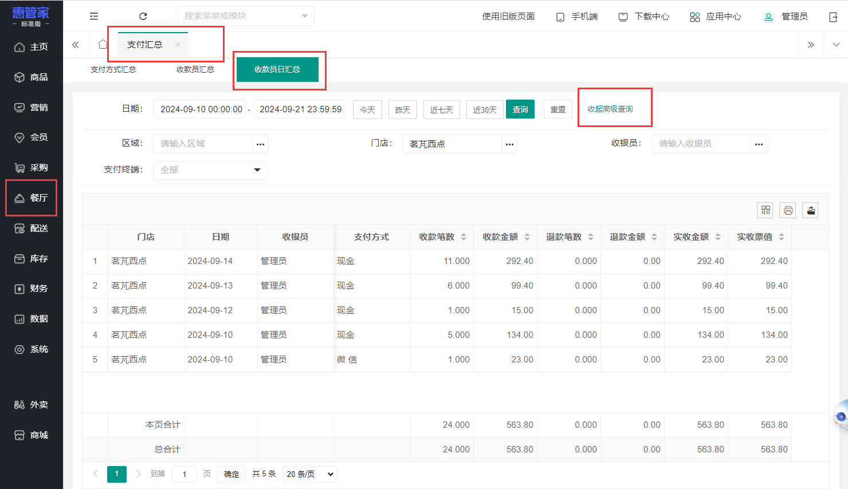The height and width of the screenshot is (489, 848).
Task: Open 库存 sidebar menu
Action: pyautogui.click(x=32, y=259)
